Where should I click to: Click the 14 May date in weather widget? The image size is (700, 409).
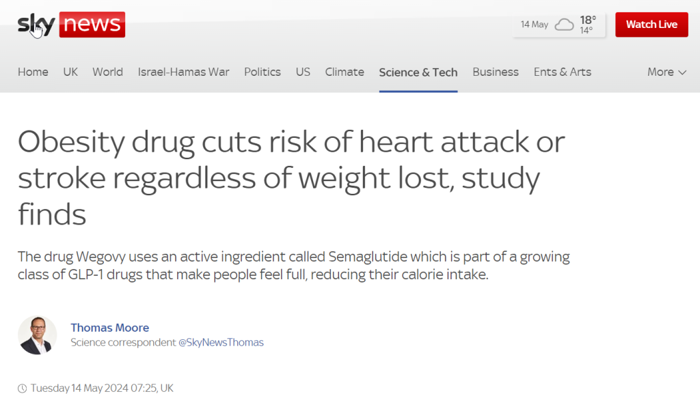[x=535, y=25]
